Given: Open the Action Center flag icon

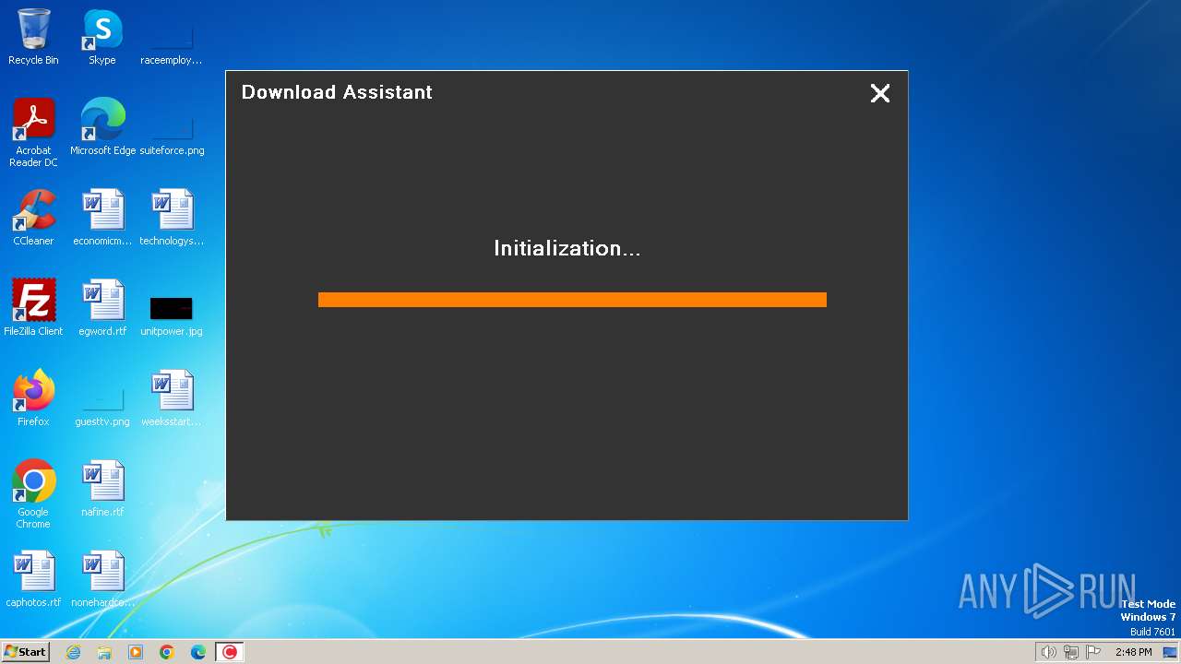Looking at the screenshot, I should [1094, 652].
